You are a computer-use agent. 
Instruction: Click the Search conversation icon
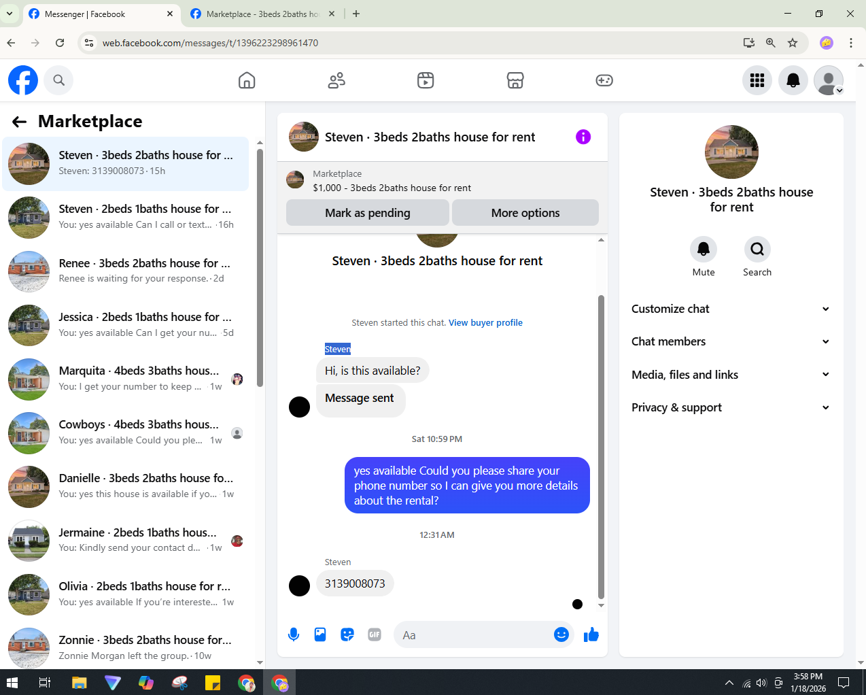757,250
